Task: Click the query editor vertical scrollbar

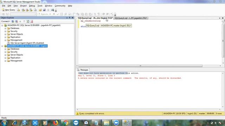Action: 223,41
